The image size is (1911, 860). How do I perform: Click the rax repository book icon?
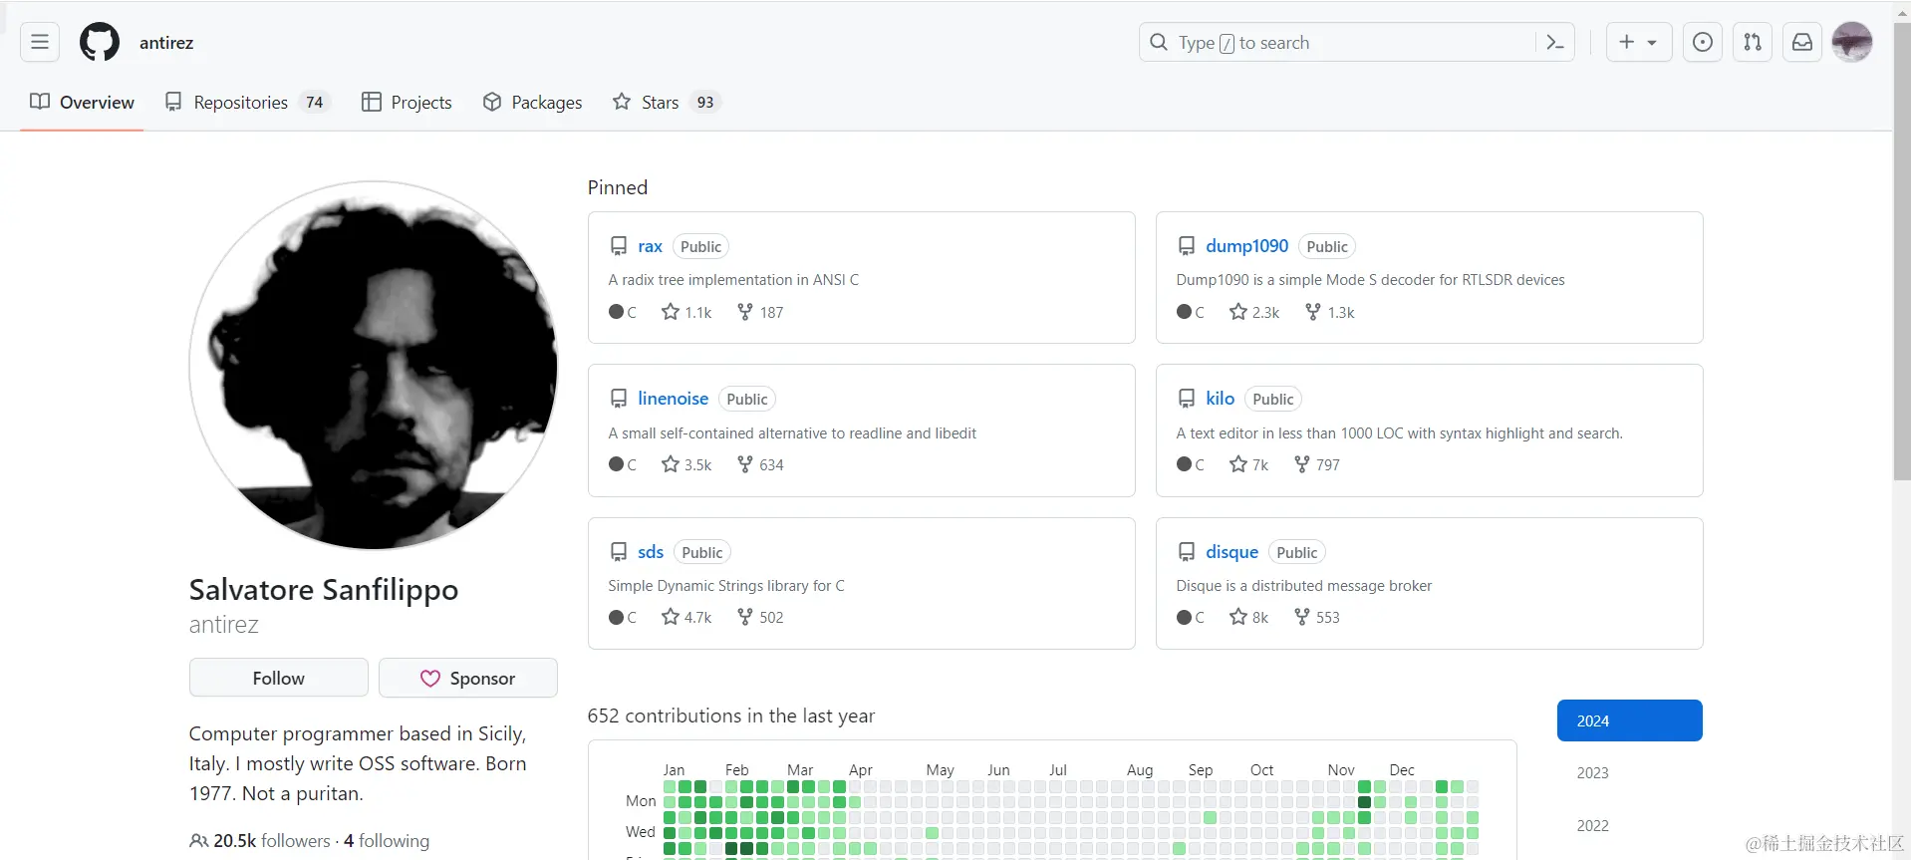(x=619, y=246)
